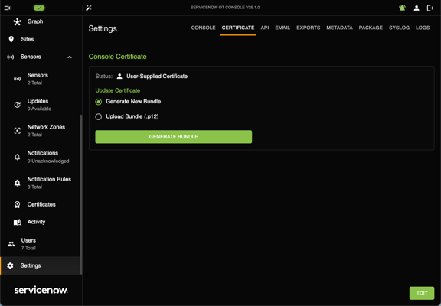Screen dimensions: 441x306
Task: Click the user-supplied certificate person icon
Action: (119, 76)
